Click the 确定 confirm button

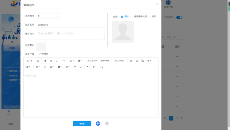pyautogui.click(x=82, y=124)
